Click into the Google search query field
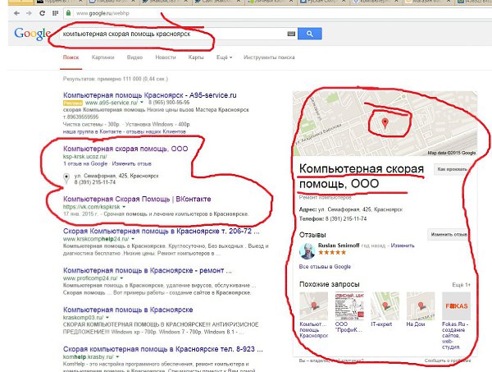Screen dimensions: 492x372 (172, 34)
